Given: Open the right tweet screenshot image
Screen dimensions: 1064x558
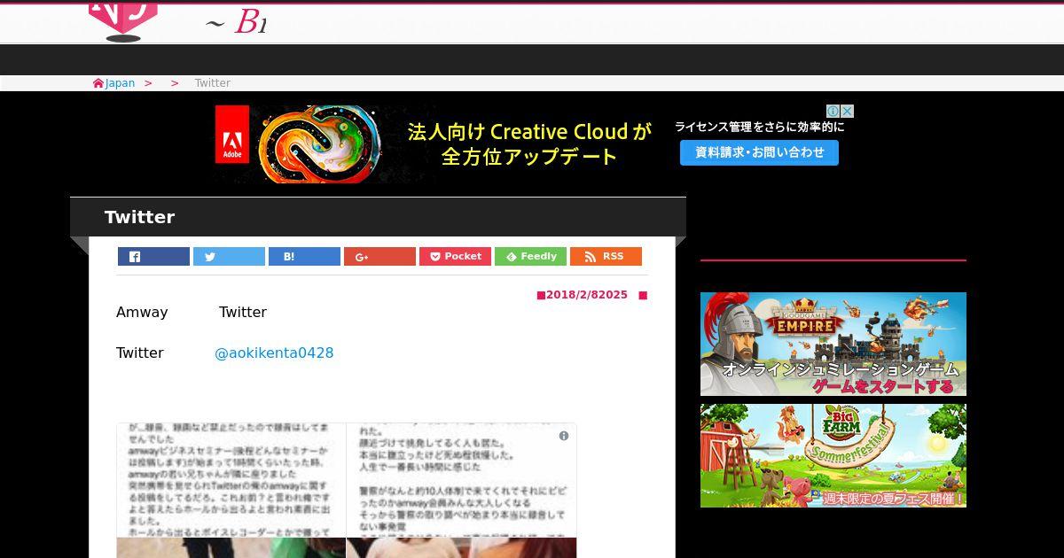Looking at the screenshot, I should [461, 481].
